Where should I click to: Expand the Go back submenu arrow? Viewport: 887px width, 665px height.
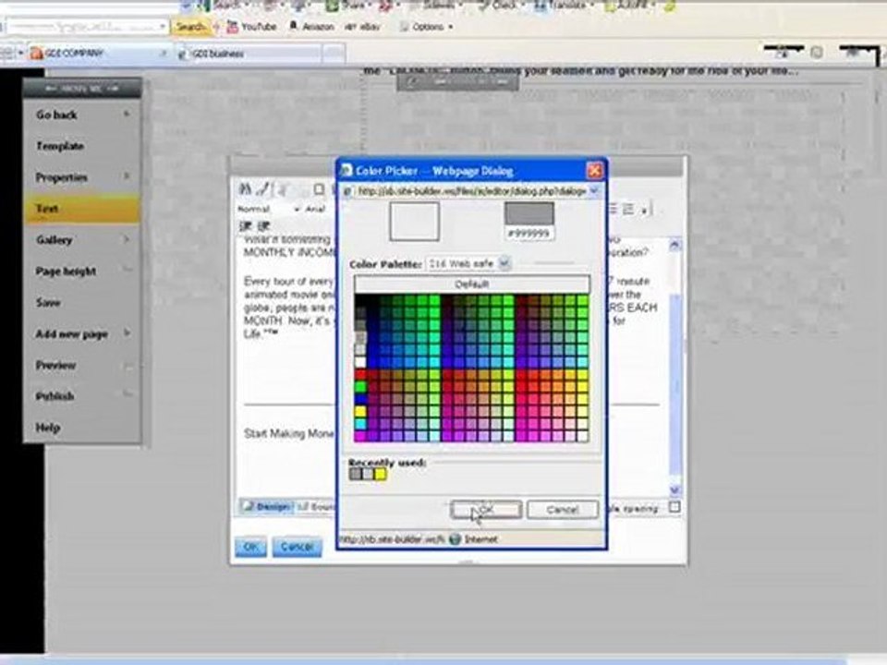pyautogui.click(x=127, y=115)
